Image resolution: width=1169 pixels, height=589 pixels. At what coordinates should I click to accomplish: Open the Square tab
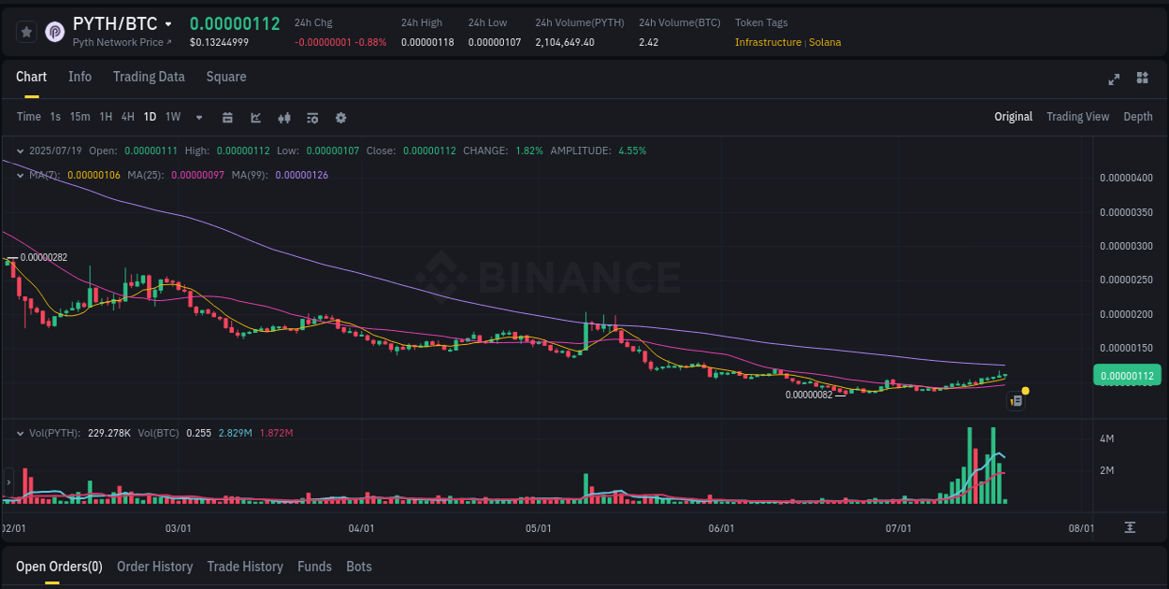[225, 77]
